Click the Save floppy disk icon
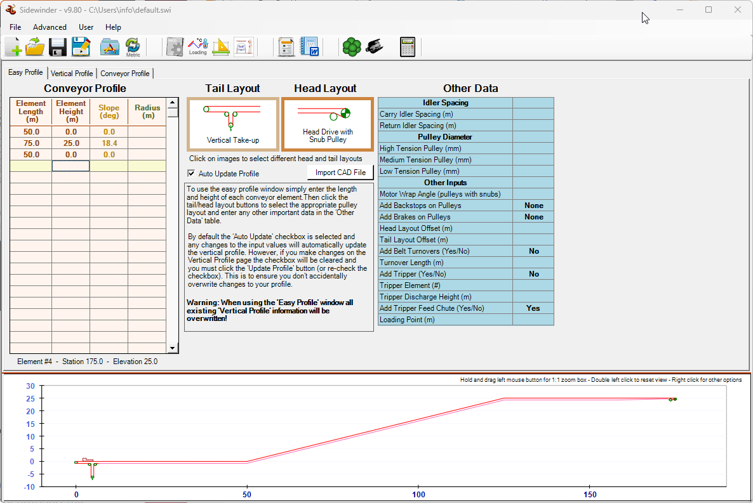The height and width of the screenshot is (503, 753). click(58, 47)
